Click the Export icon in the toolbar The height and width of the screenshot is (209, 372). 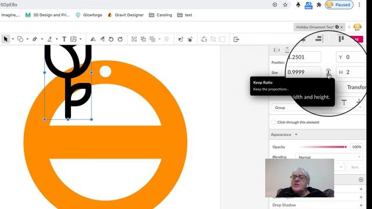pyautogui.click(x=236, y=39)
